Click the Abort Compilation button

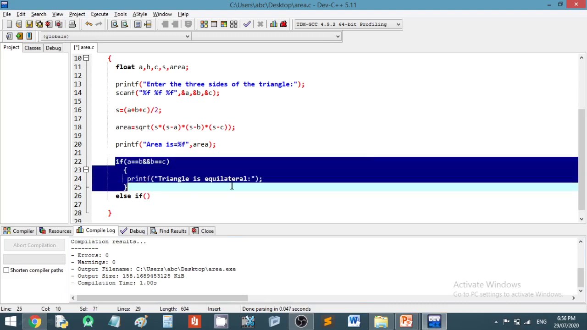34,245
